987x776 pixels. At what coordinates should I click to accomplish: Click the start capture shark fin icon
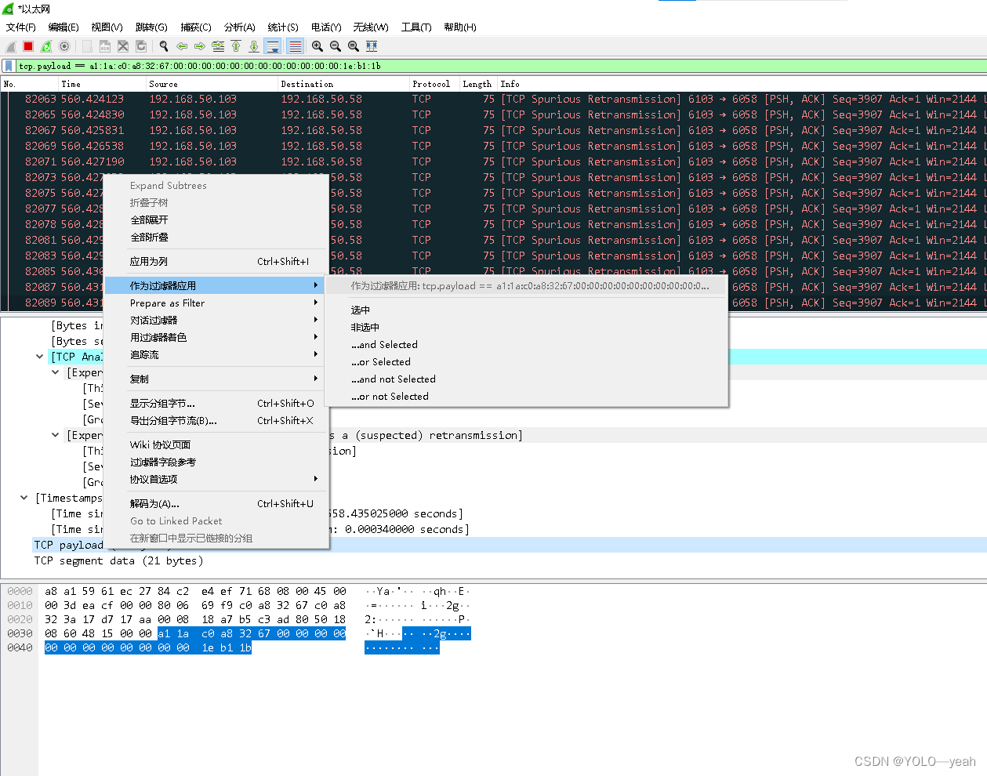11,46
